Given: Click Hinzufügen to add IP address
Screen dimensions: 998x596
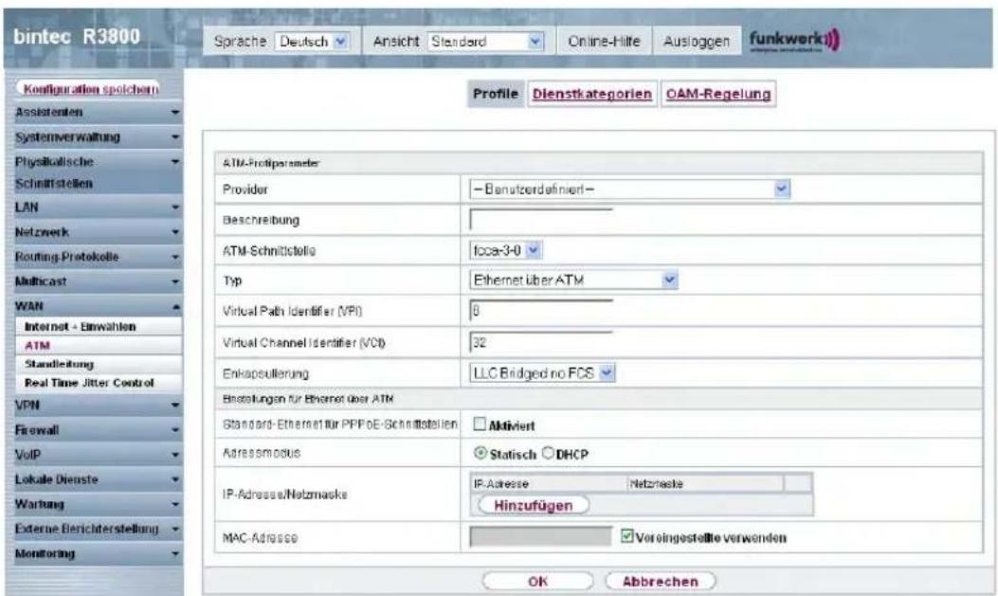Looking at the screenshot, I should pos(534,505).
